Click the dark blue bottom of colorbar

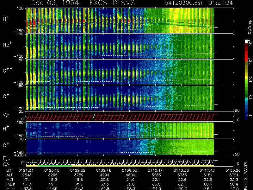pyautogui.click(x=246, y=117)
